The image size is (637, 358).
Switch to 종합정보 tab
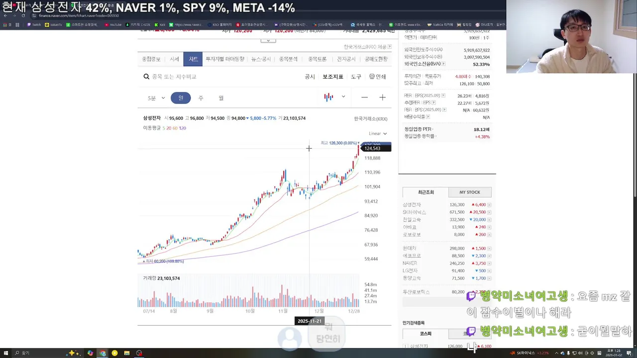coord(151,59)
